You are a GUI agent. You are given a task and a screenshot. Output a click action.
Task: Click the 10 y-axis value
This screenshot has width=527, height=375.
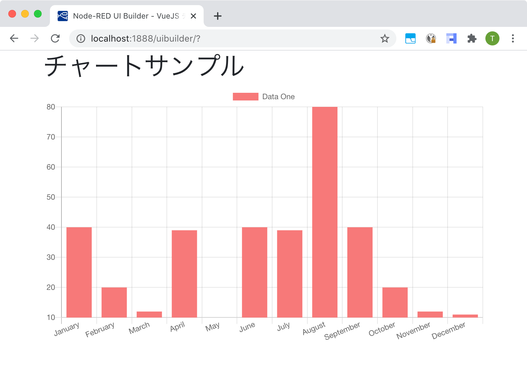pos(51,317)
